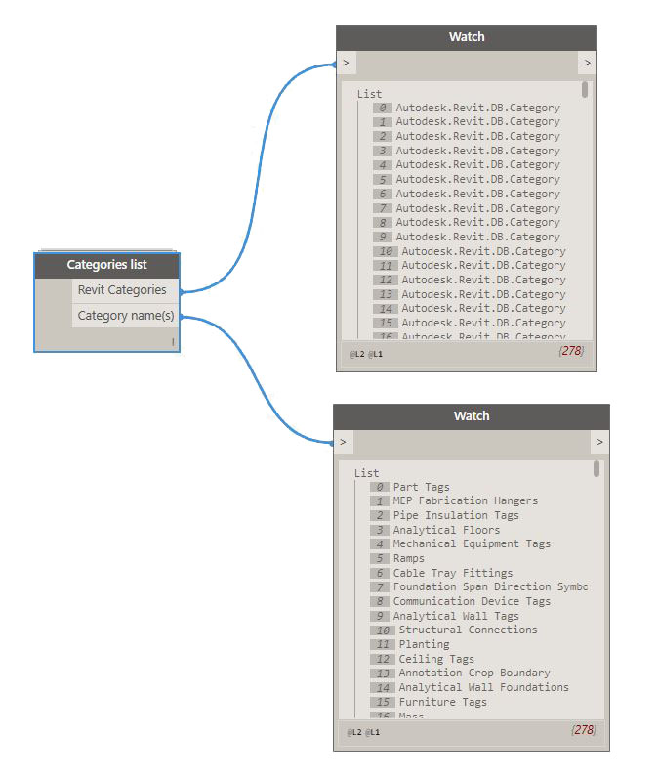The height and width of the screenshot is (782, 658).
Task: Select the Structural Connections list item
Action: [x=468, y=630]
